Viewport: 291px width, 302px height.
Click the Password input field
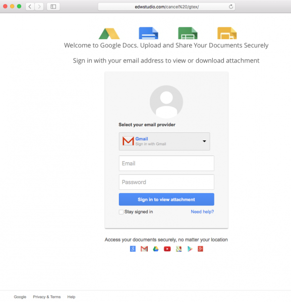[166, 182]
